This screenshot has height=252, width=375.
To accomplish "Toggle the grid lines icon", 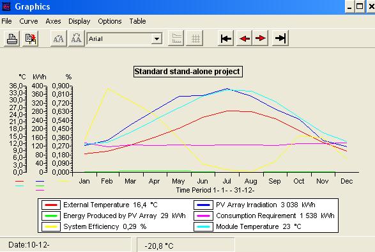I will [195, 38].
